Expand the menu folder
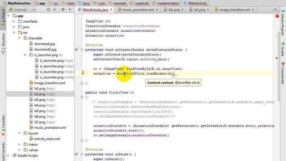This screenshot has width=286, height=161. (x=19, y=144)
